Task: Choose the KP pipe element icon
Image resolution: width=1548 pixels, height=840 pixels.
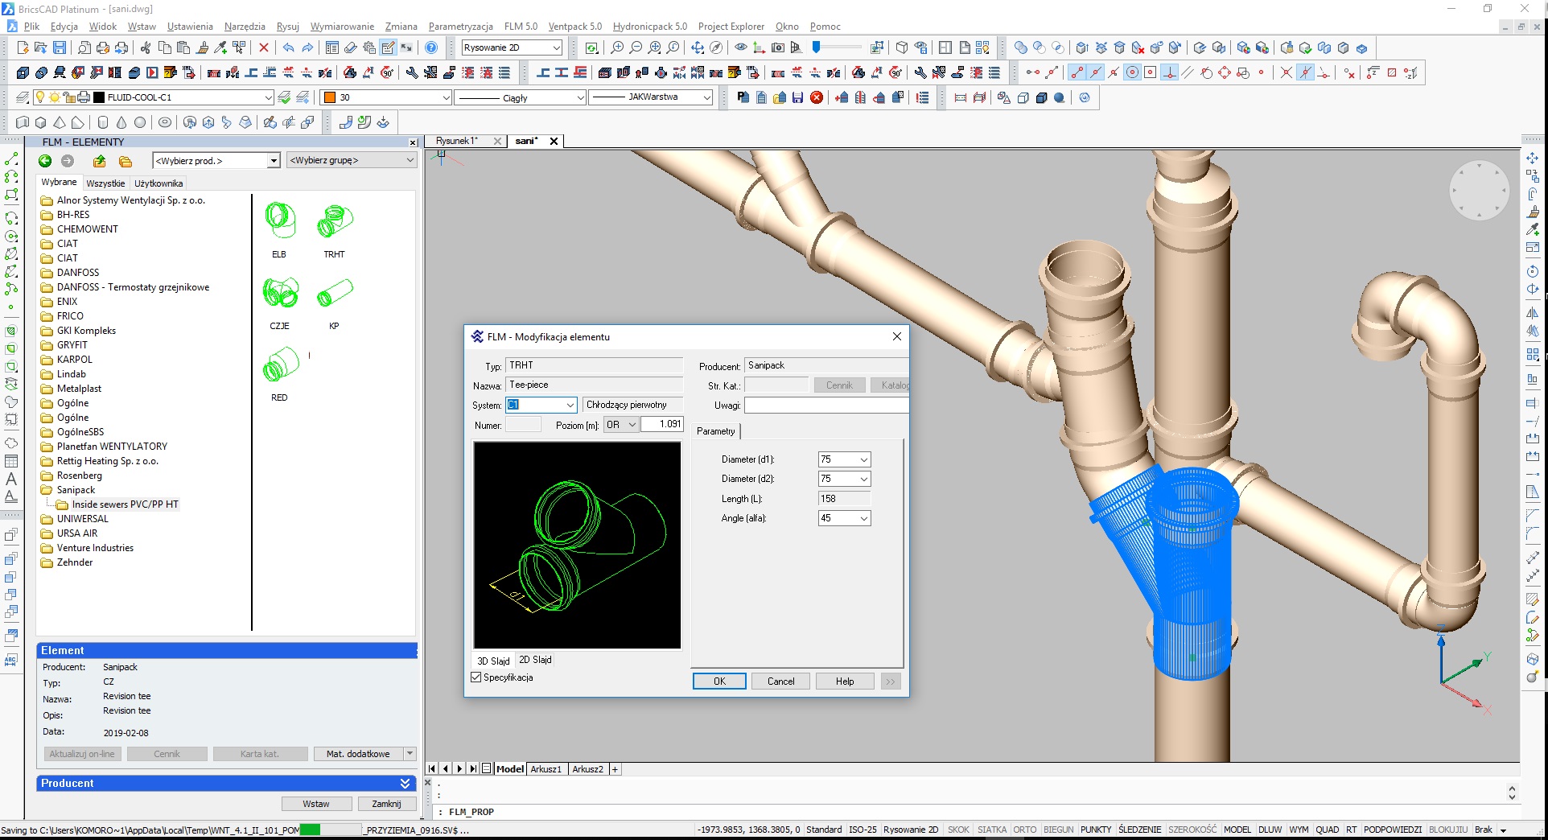Action: pos(335,293)
